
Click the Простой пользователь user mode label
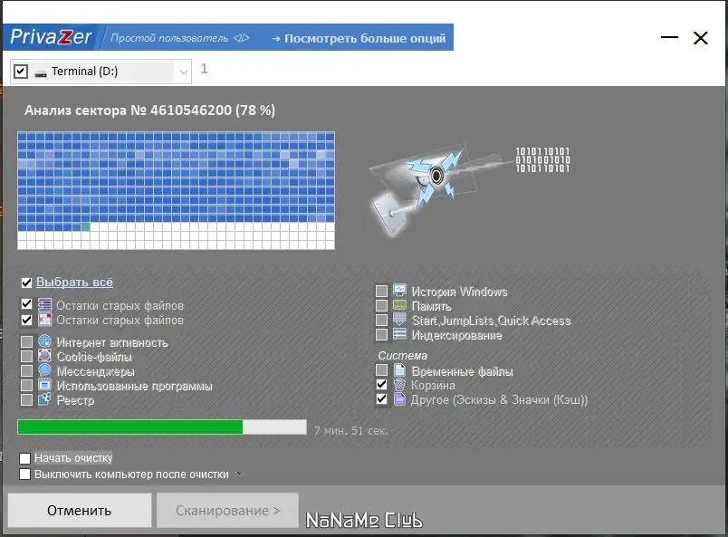click(169, 38)
